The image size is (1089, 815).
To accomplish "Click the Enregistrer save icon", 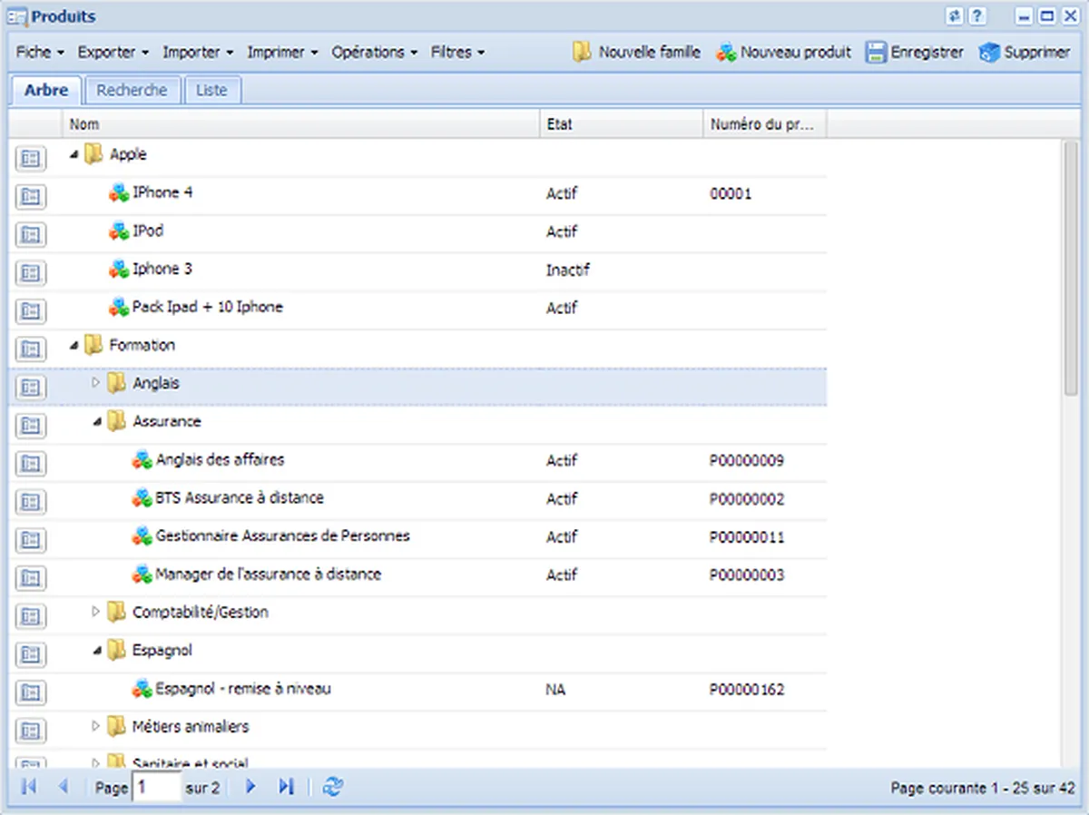I will [875, 53].
